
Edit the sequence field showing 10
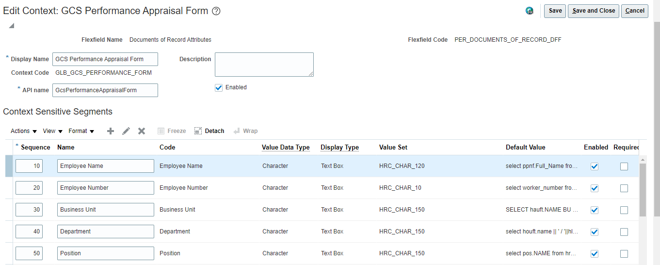point(29,166)
